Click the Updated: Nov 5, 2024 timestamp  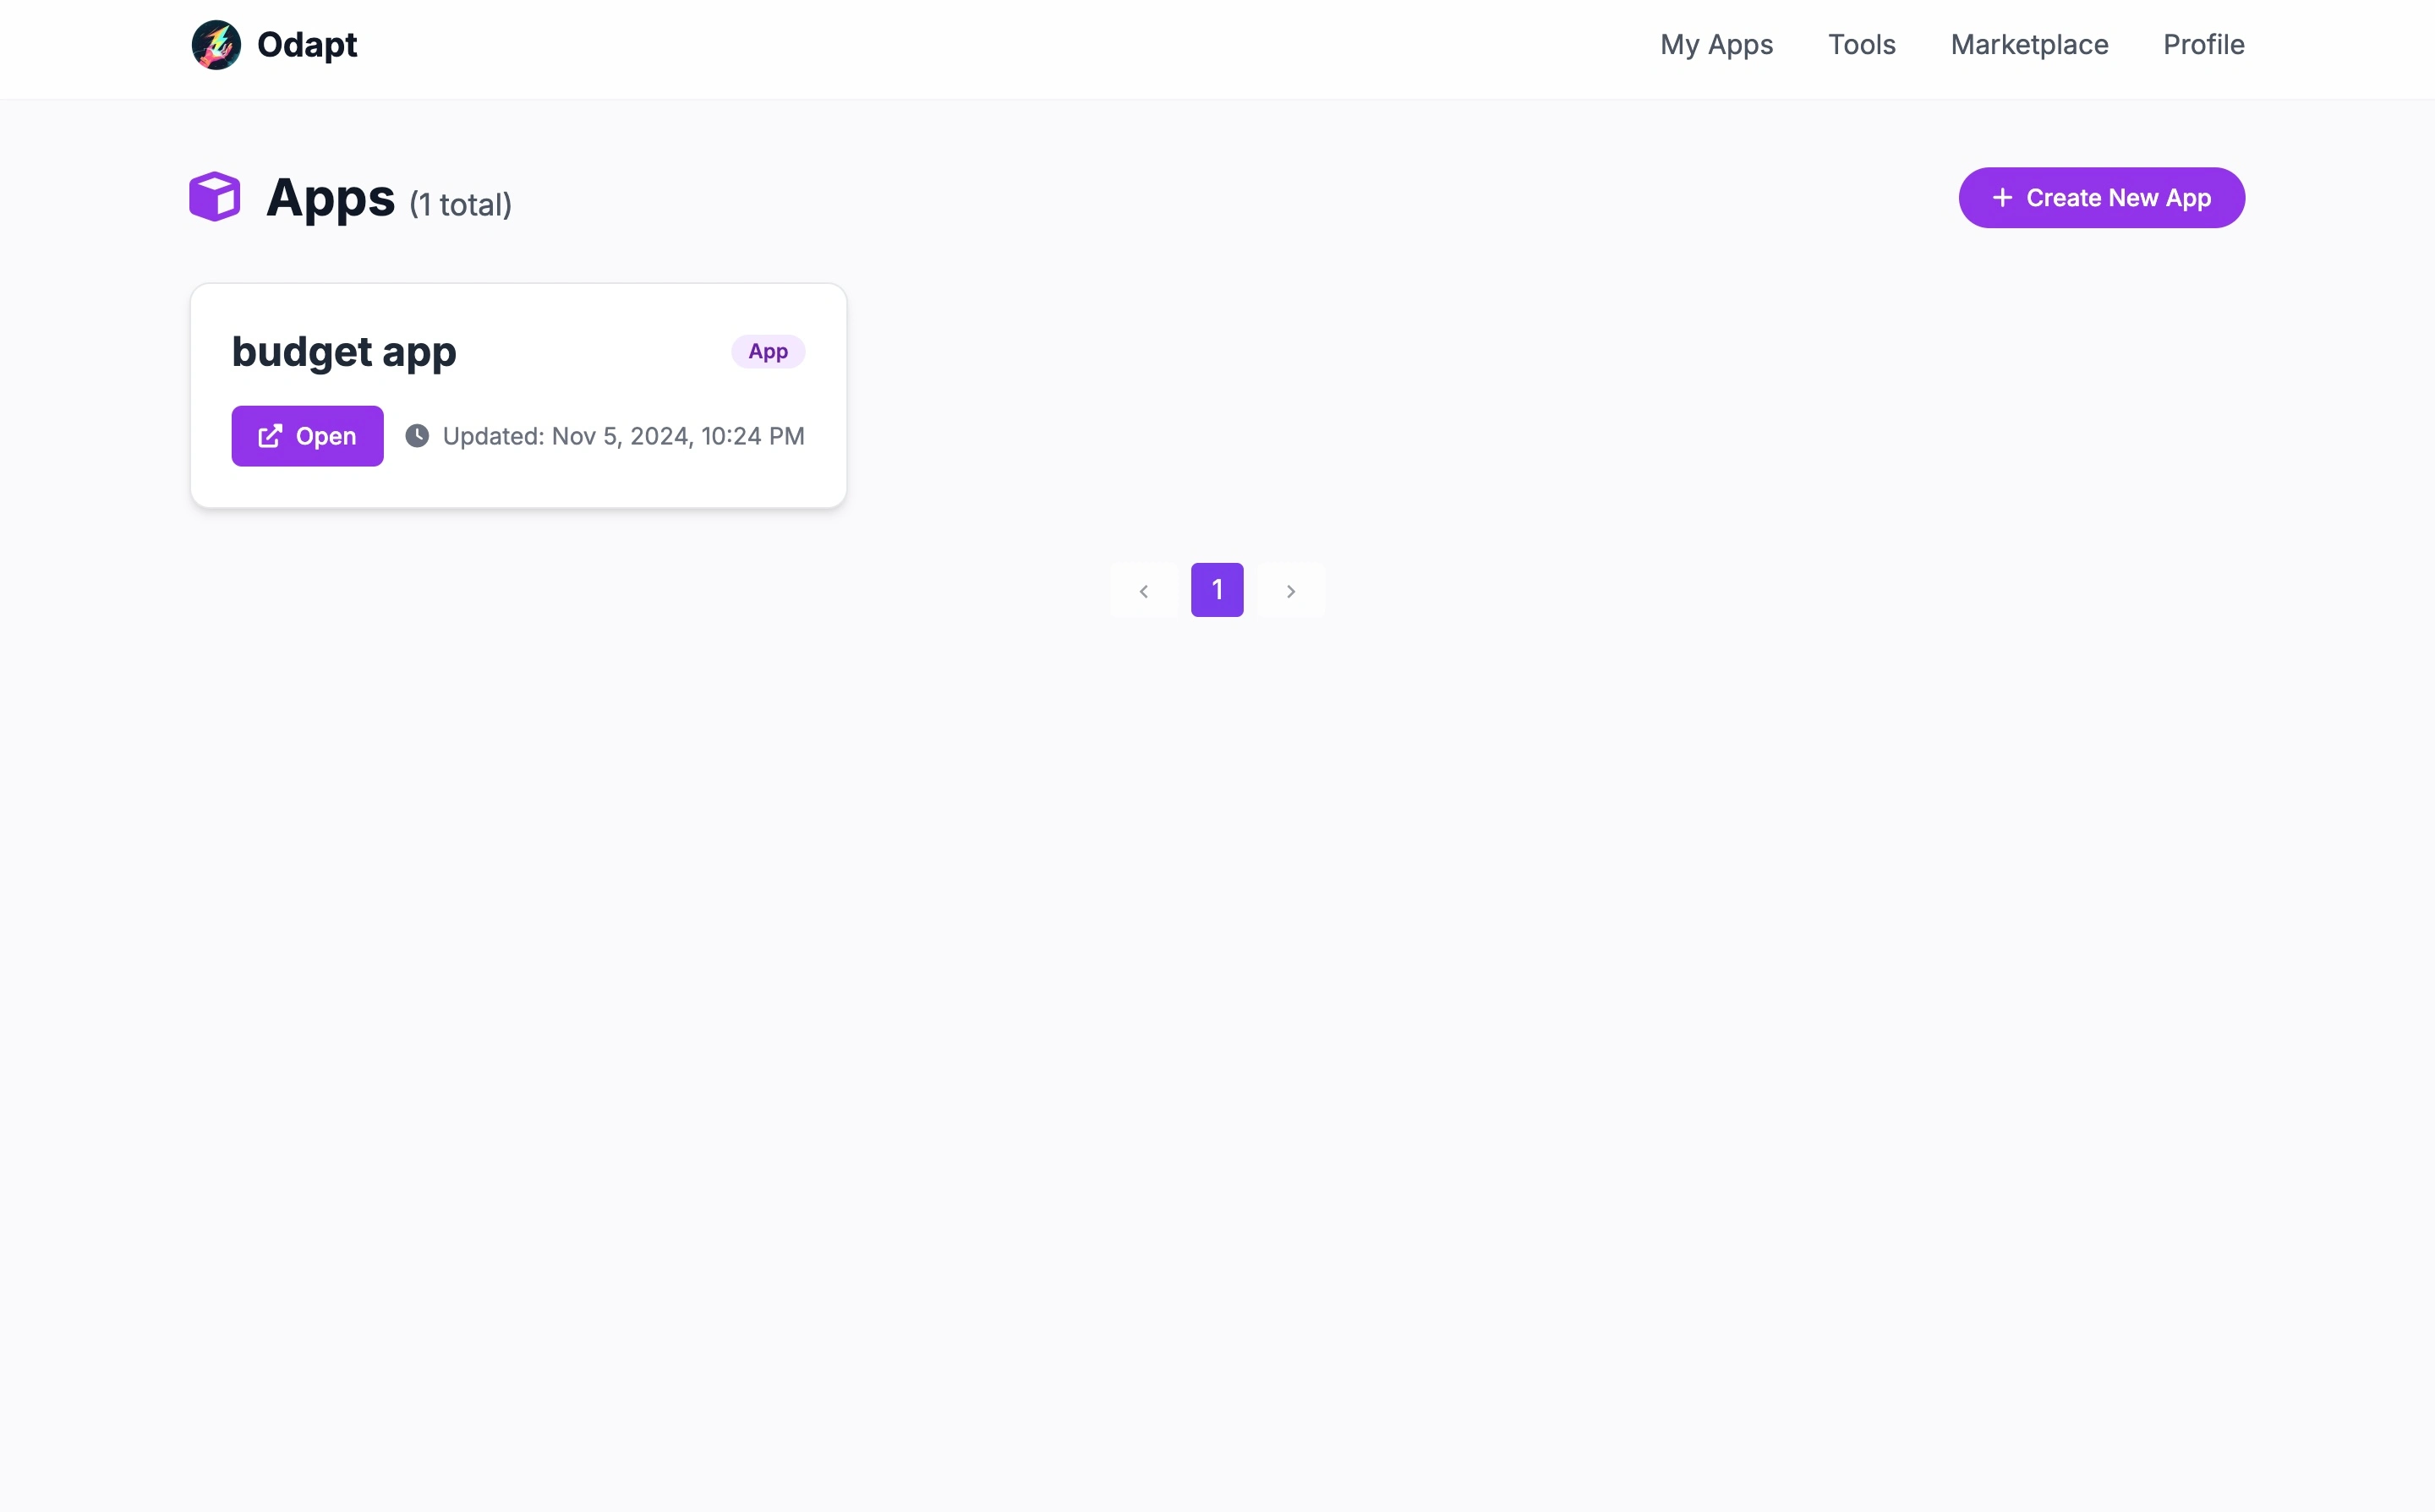coord(623,436)
